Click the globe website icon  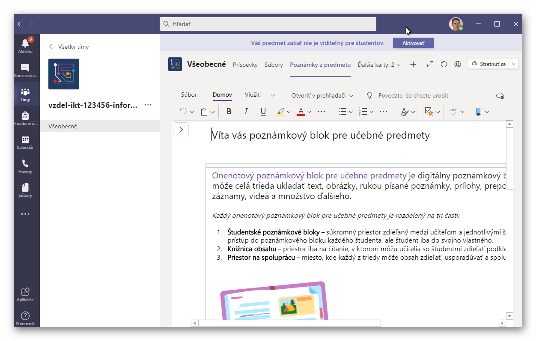pyautogui.click(x=458, y=65)
